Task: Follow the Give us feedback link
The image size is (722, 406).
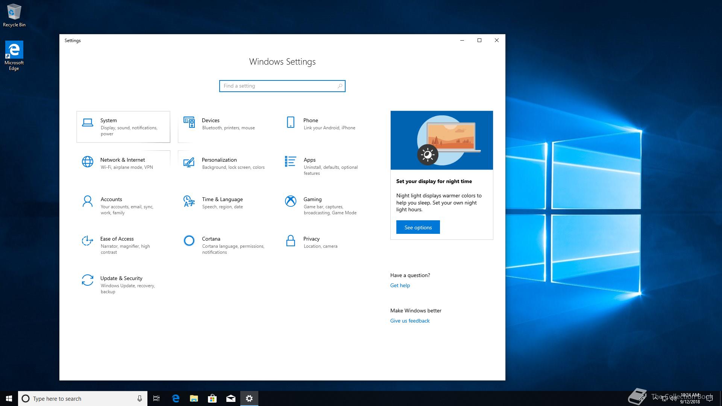Action: 410,321
